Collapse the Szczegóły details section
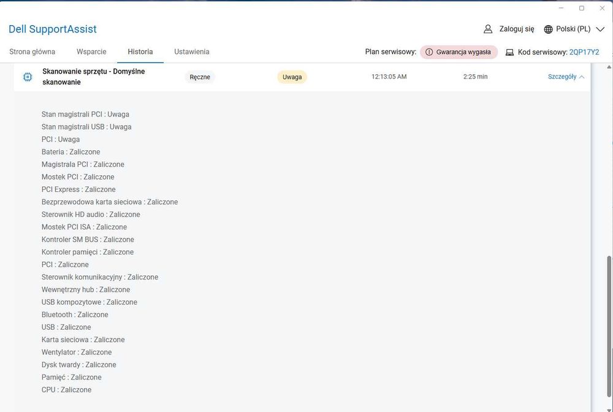The width and height of the screenshot is (613, 412). coord(566,77)
